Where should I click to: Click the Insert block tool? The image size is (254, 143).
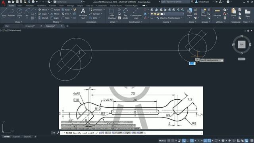tap(189, 12)
